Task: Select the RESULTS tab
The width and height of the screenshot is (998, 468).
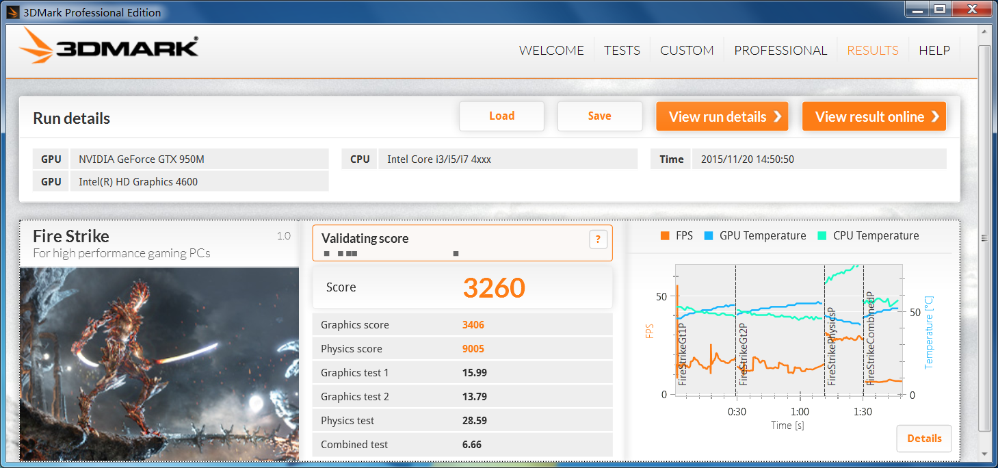Action: coord(873,50)
